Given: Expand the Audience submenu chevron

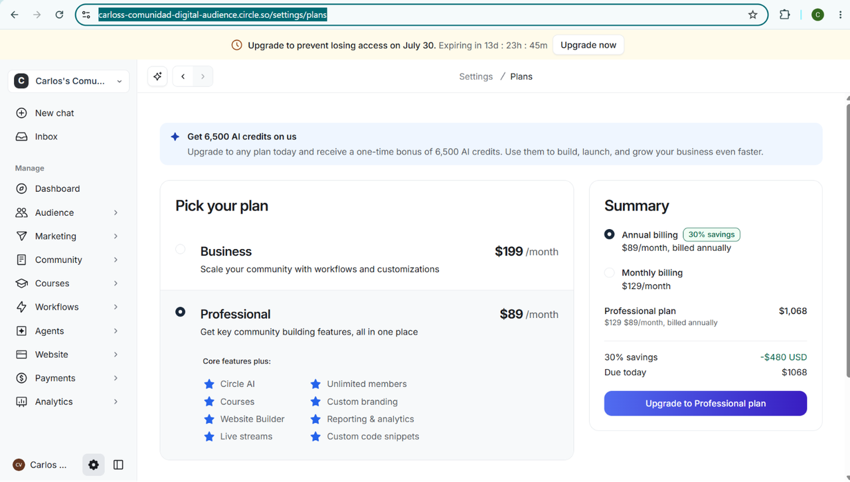Looking at the screenshot, I should (116, 212).
